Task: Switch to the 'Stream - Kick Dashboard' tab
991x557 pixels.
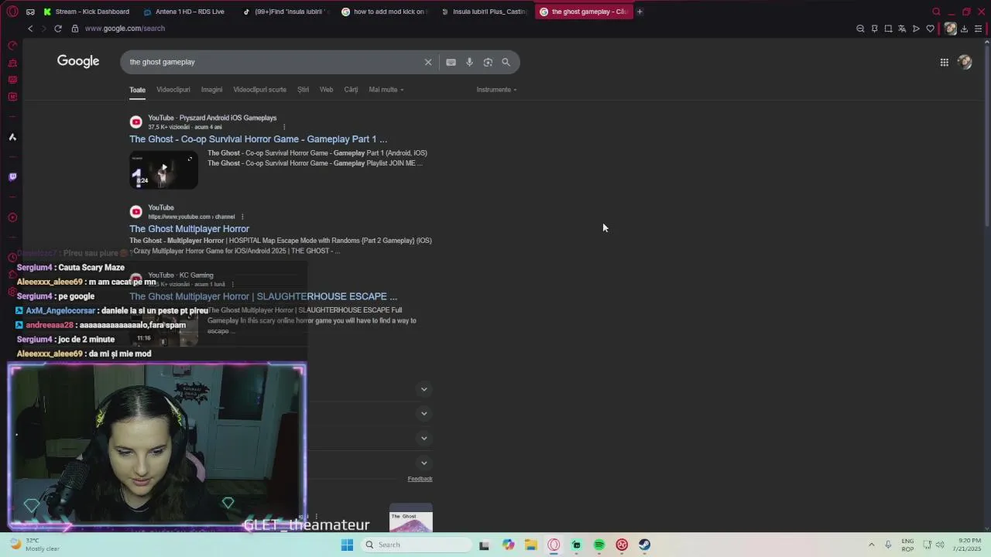Action: pos(87,12)
